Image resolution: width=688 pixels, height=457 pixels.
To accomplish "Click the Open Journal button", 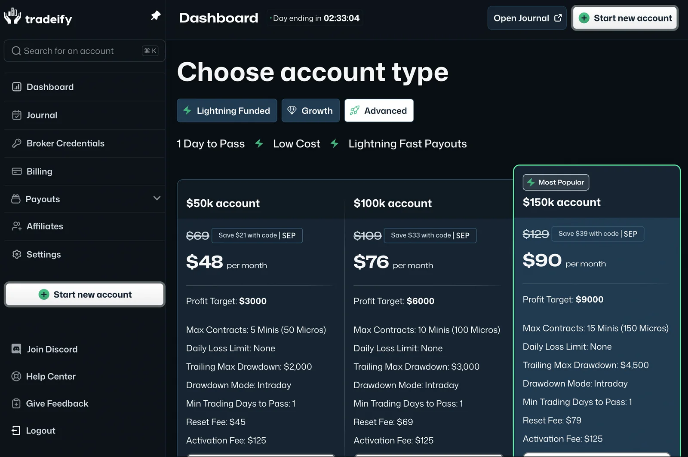I will [x=527, y=18].
